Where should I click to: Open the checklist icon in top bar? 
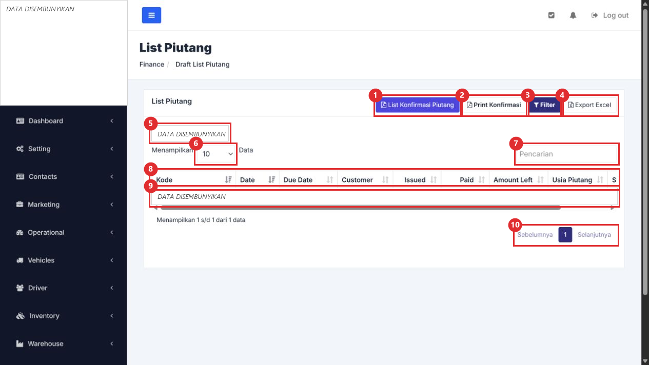552,15
